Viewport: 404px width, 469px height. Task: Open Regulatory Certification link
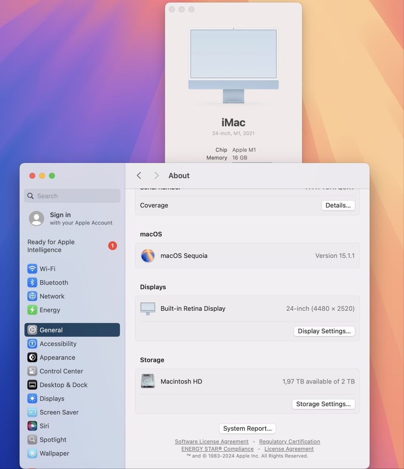click(290, 441)
